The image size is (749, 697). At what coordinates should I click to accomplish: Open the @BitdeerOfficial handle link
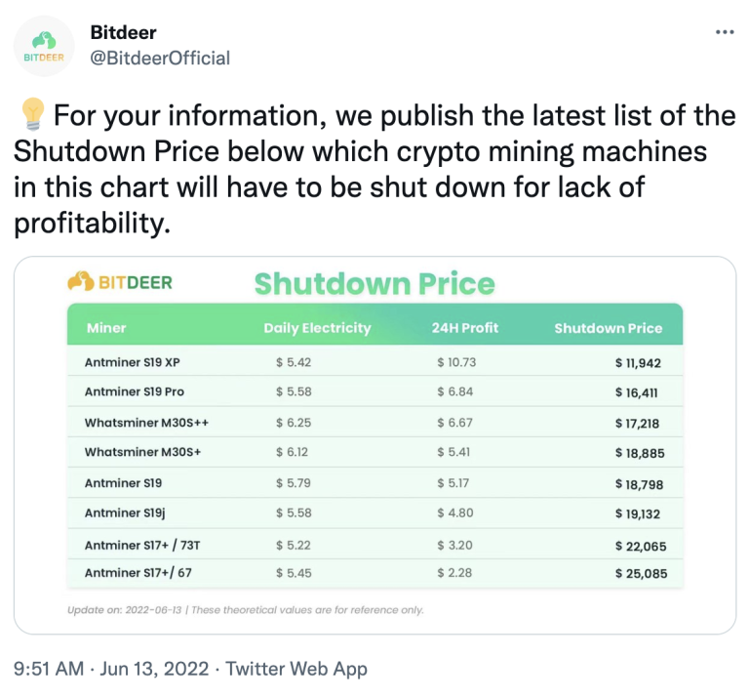point(160,58)
